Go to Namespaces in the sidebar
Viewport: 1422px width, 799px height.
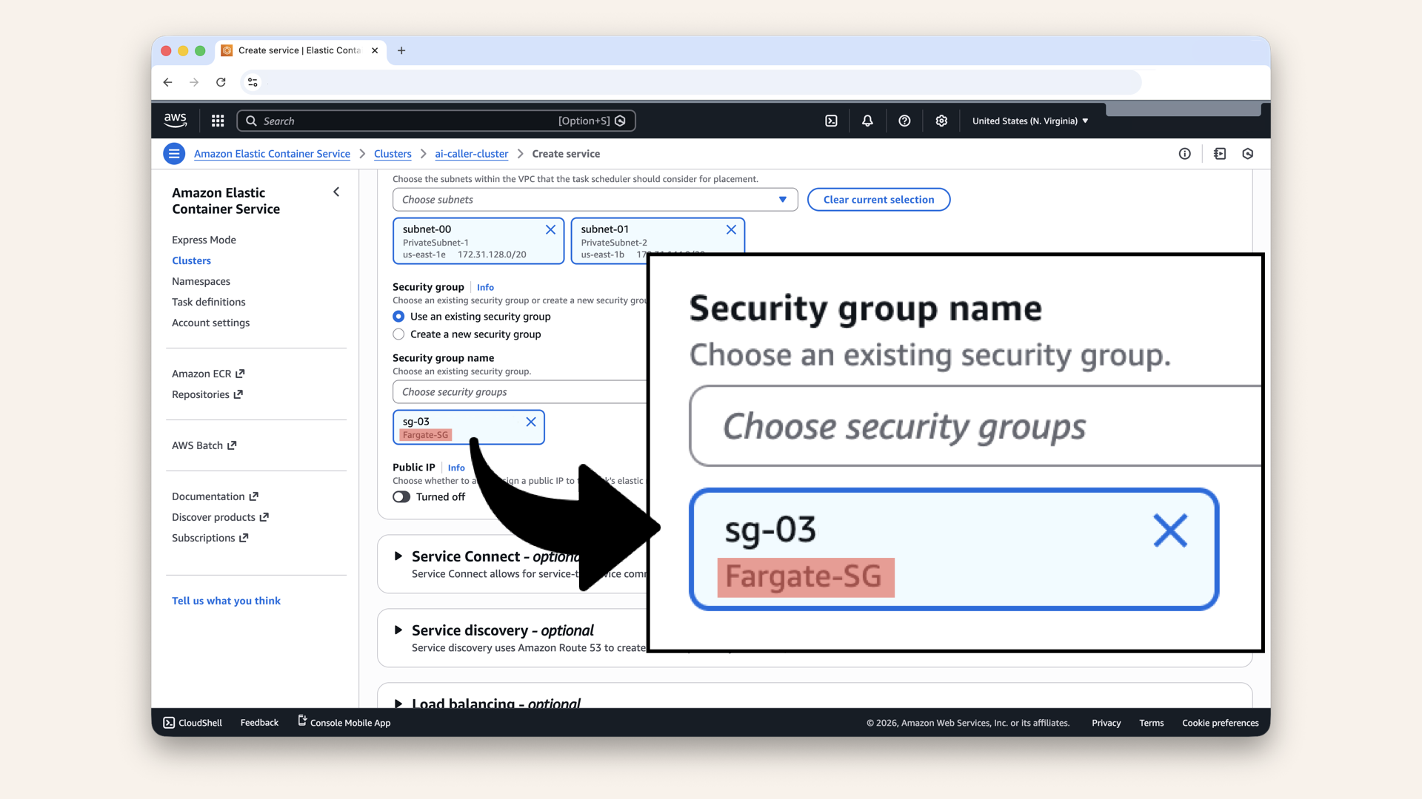coord(201,281)
